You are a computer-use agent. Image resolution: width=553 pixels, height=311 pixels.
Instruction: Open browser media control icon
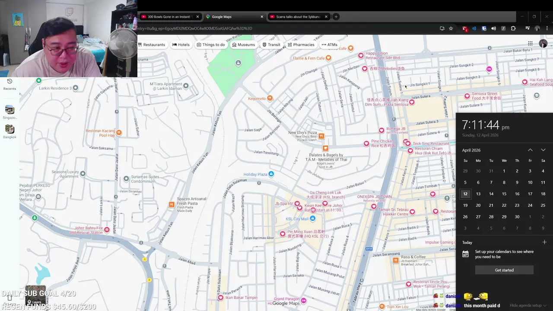click(x=528, y=29)
